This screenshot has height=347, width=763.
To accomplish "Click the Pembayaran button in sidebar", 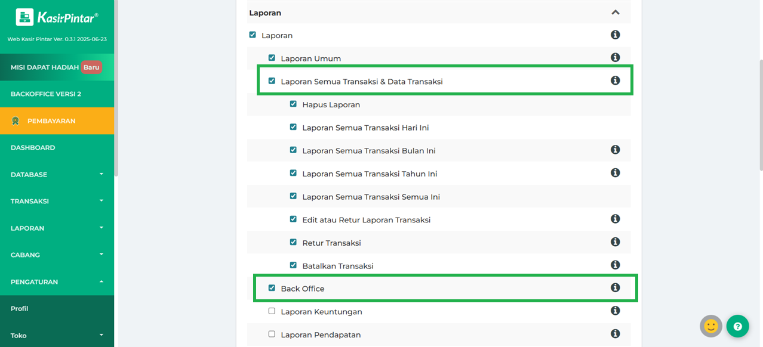I will tap(51, 121).
